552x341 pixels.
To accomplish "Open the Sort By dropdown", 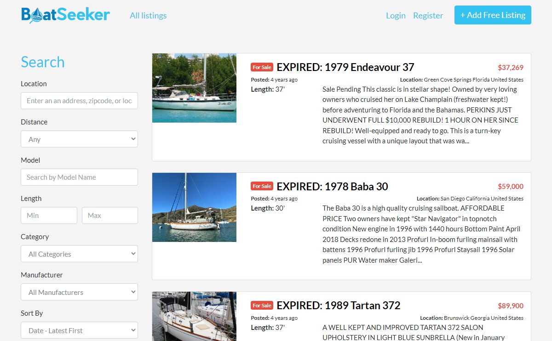I will pyautogui.click(x=79, y=330).
